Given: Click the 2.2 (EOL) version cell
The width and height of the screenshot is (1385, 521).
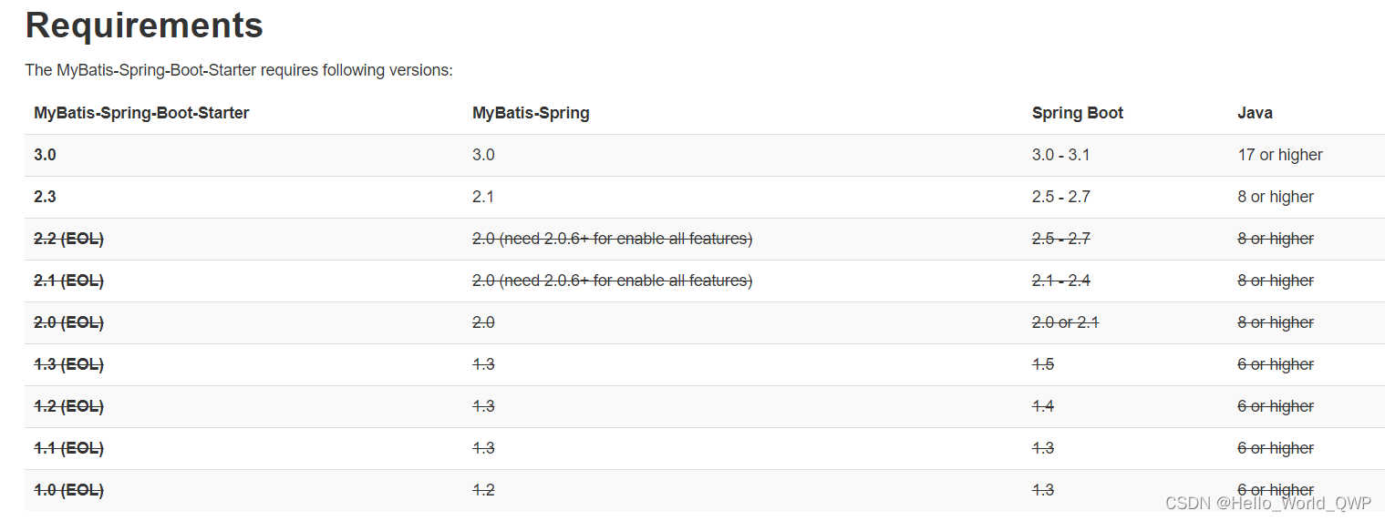Looking at the screenshot, I should tap(68, 239).
